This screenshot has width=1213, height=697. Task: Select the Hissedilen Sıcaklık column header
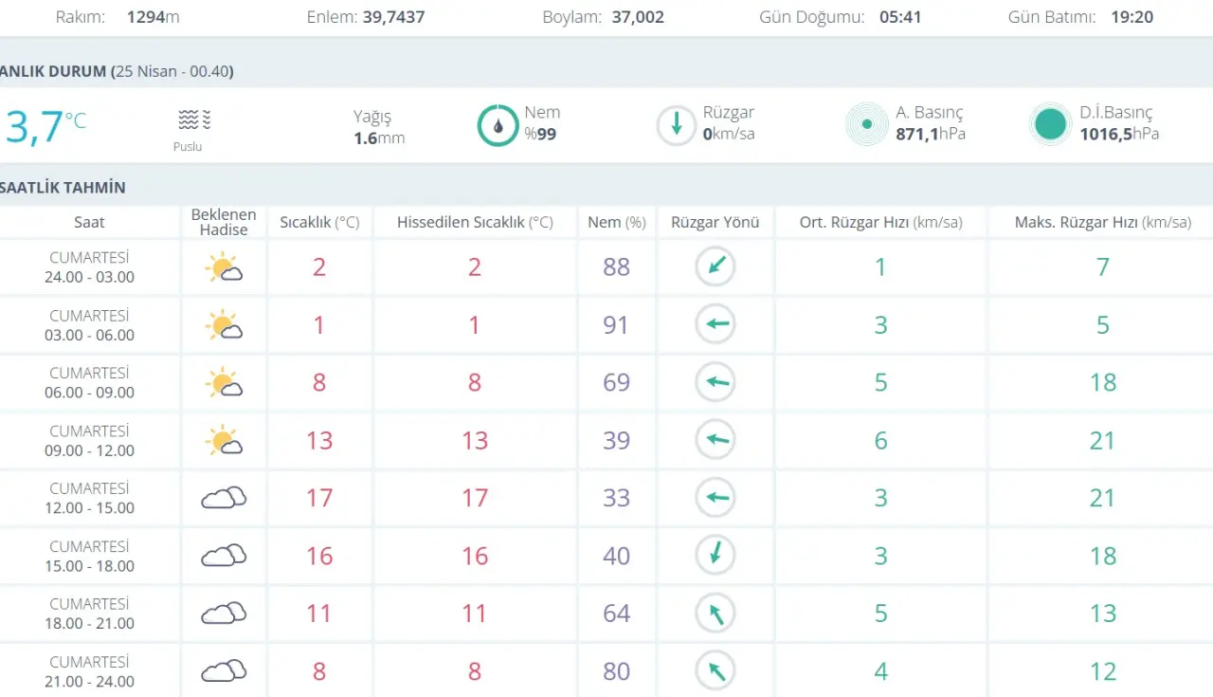(475, 222)
